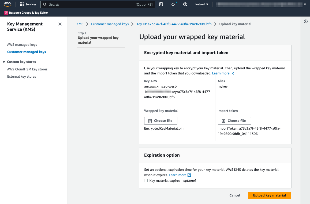Open Customer managed keys in sidebar
310x204 pixels.
(x=27, y=52)
